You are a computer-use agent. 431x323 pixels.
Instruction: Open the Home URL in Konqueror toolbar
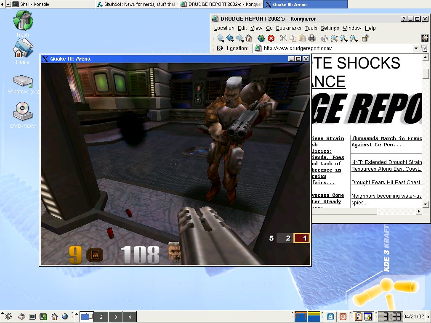pos(249,38)
